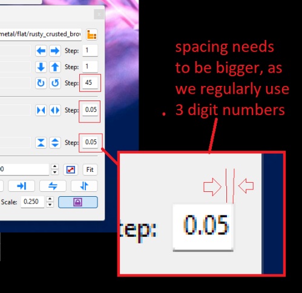This screenshot has height=293, width=302.
Task: Click the Step: label beside 45 field
Action: coord(71,83)
